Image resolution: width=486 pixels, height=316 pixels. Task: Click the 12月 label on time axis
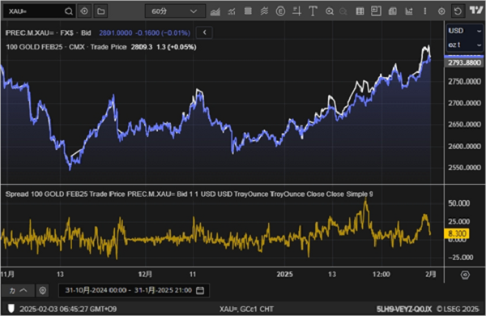click(145, 274)
